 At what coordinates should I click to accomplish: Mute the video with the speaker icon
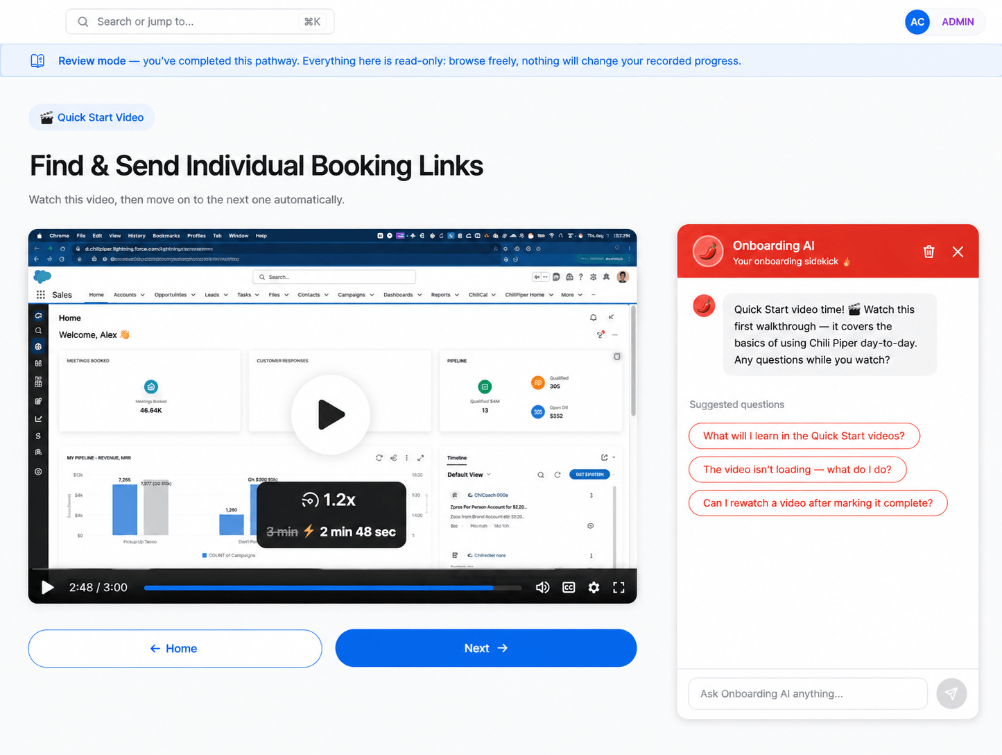click(x=542, y=588)
